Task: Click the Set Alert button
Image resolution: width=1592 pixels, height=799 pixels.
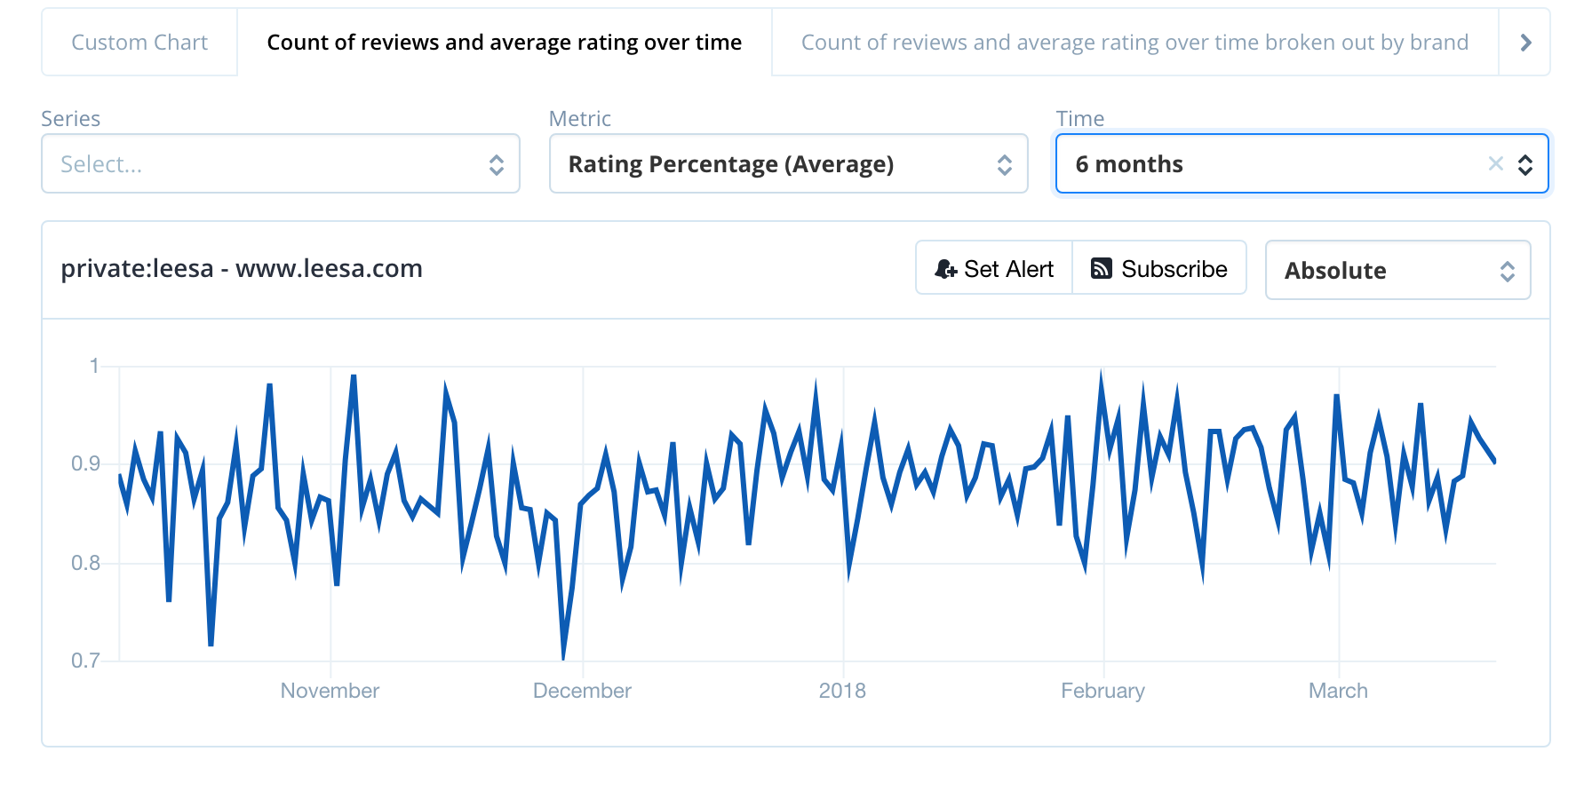Action: pos(992,268)
